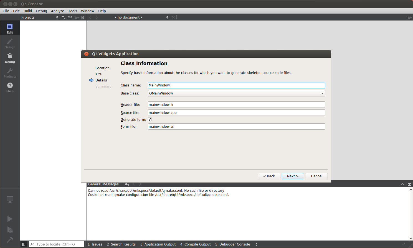Cancel the Qt Widgets Application wizard
413x248 pixels.
(316, 176)
